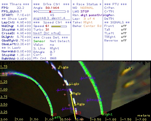This screenshot has width=151, height=121.
Task: Select the red G1 lane marker
Action: point(55,115)
